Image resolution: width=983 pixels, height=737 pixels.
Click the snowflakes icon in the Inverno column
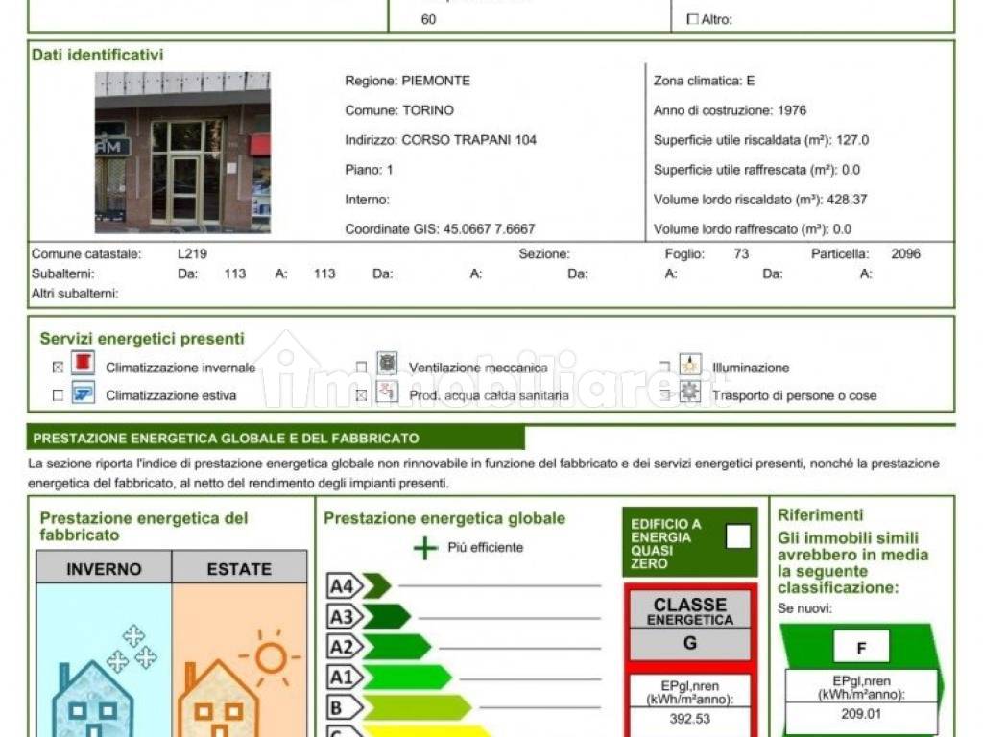[132, 648]
